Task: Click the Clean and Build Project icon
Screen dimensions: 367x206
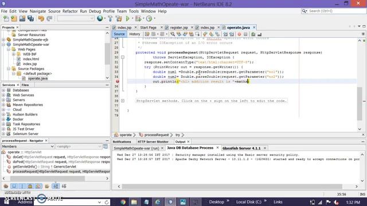Action: (x=119, y=18)
